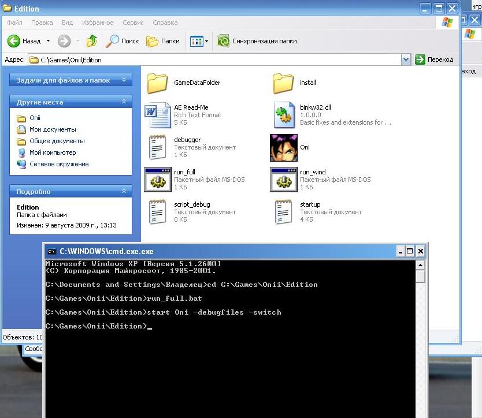Open the Мой компьютер link

pos(53,152)
